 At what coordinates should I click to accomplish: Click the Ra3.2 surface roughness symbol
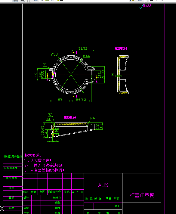click(145, 6)
